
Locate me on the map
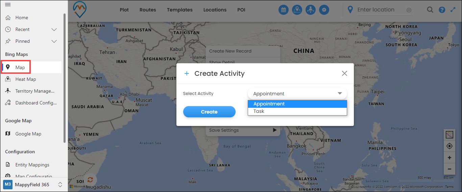(x=449, y=146)
